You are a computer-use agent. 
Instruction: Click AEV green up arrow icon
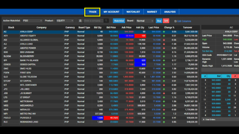(x=164, y=36)
